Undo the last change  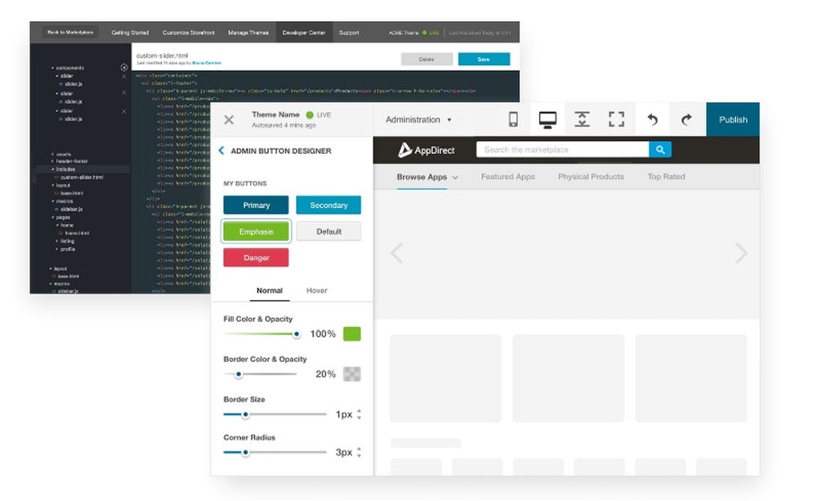(652, 119)
